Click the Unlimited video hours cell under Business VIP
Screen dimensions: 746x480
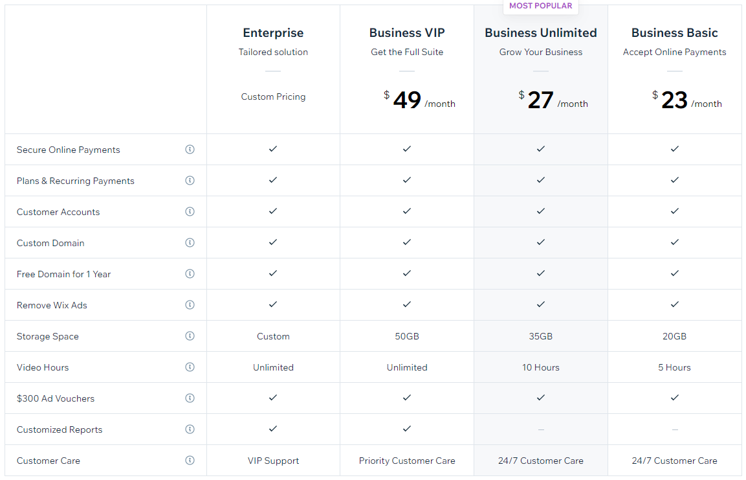(x=406, y=367)
